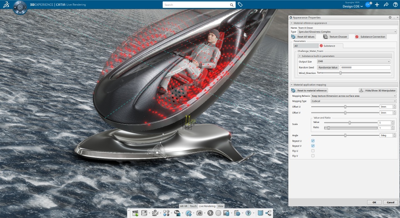The width and height of the screenshot is (400, 218).
Task: Click the sphere and square sticker icon
Action: click(177, 213)
